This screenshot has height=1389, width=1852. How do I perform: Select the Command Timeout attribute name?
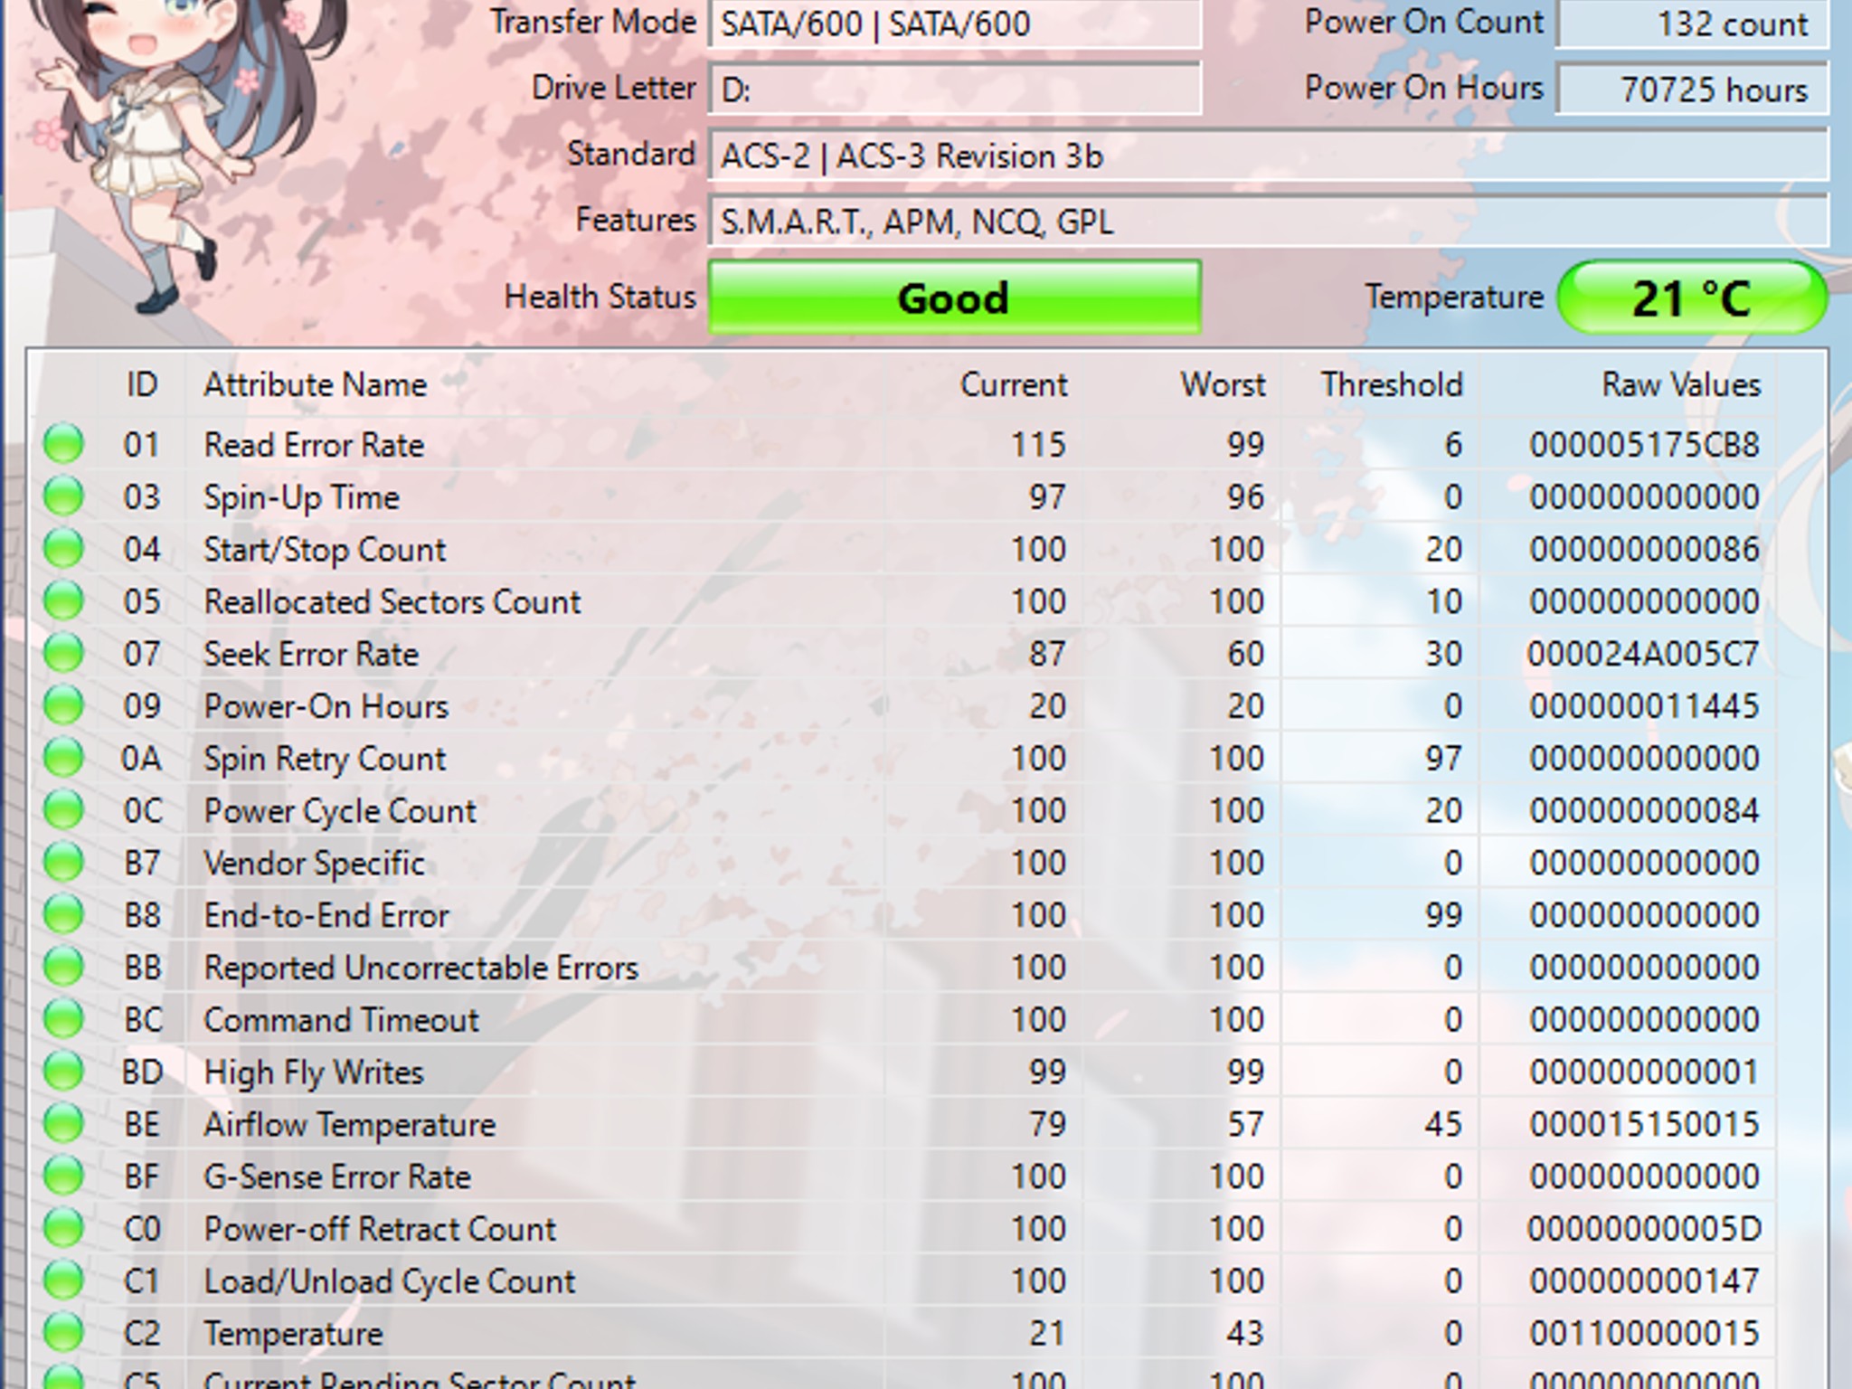pos(341,1020)
